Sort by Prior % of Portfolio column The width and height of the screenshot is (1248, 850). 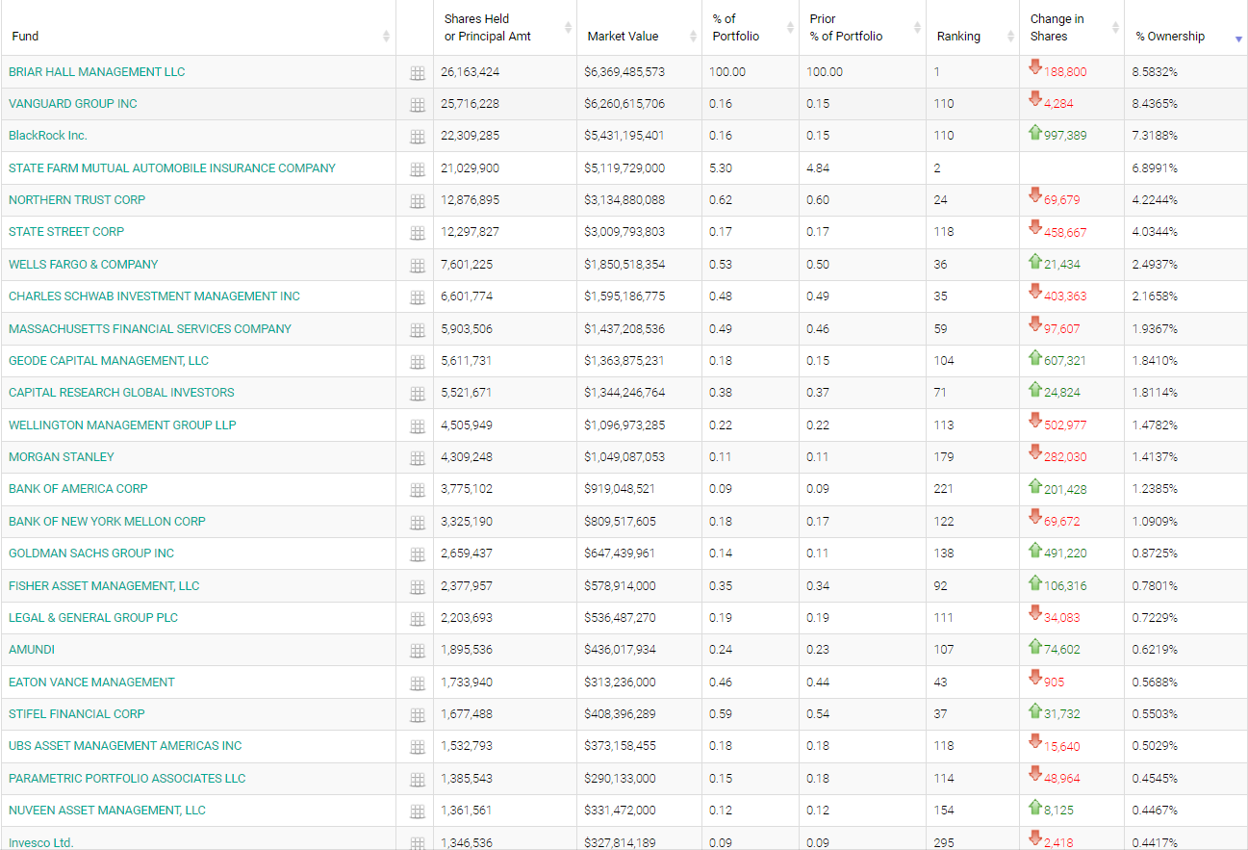862,28
